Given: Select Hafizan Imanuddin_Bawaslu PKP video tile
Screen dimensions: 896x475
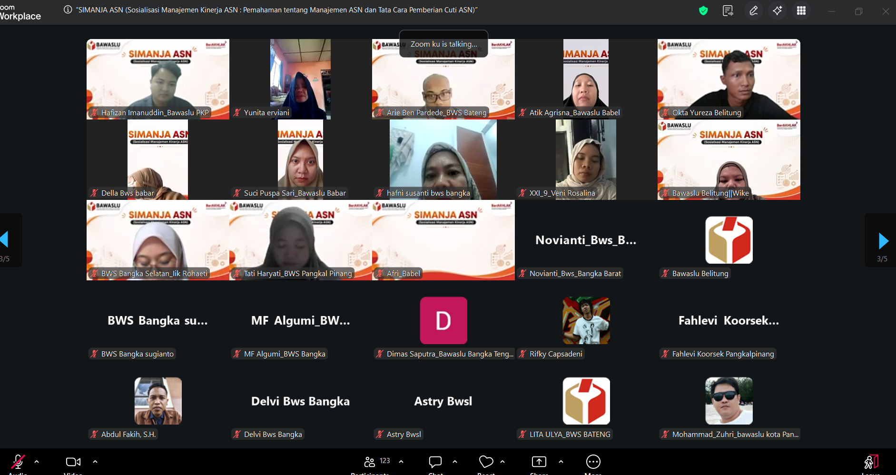Looking at the screenshot, I should click(x=158, y=79).
